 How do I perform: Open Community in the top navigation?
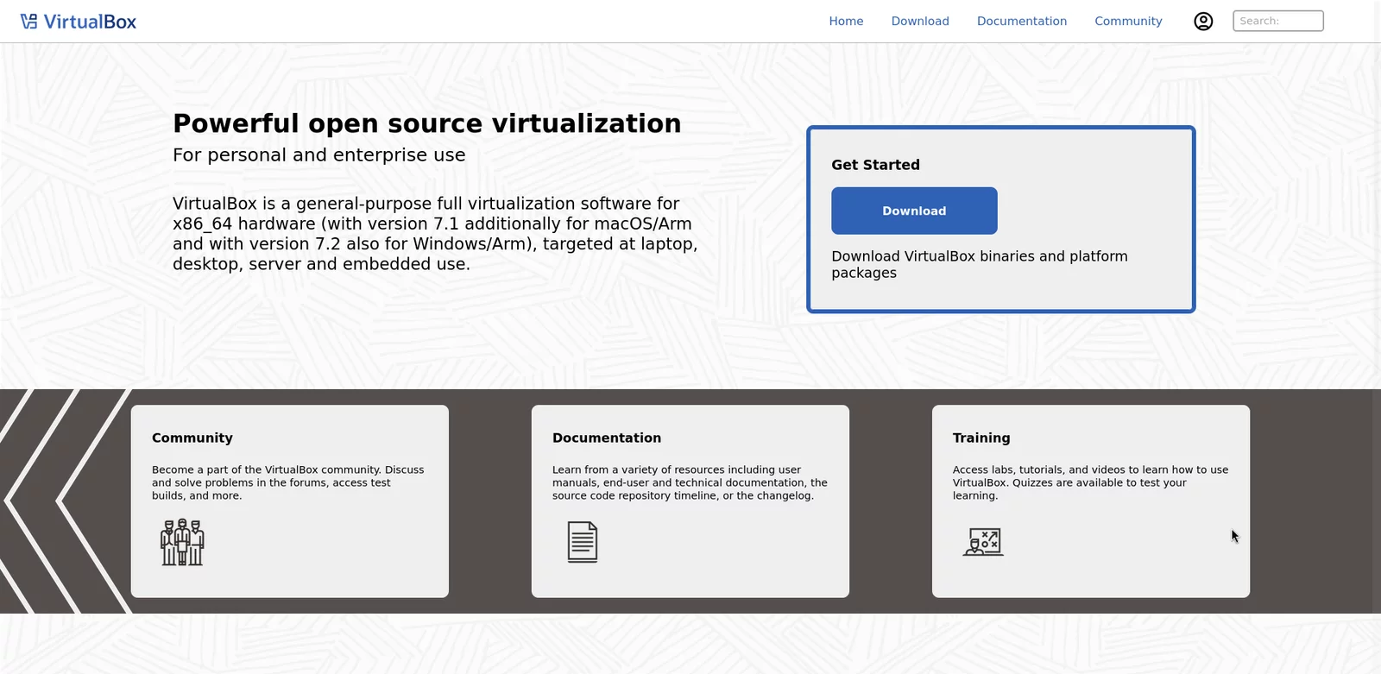click(x=1128, y=22)
